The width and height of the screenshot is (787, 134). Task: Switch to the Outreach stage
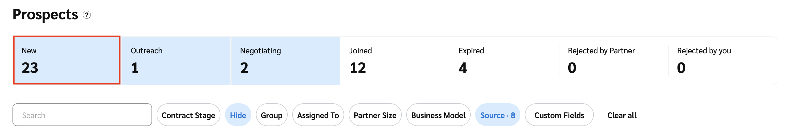176,60
